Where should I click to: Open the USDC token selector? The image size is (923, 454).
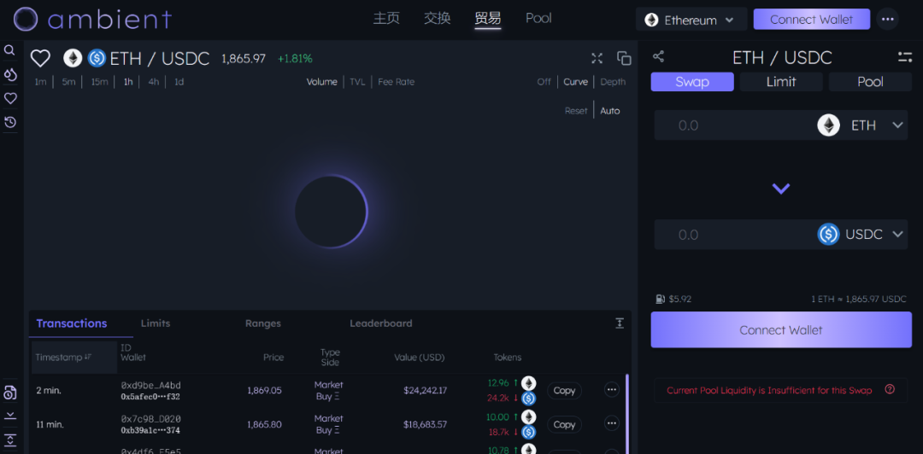coord(861,234)
